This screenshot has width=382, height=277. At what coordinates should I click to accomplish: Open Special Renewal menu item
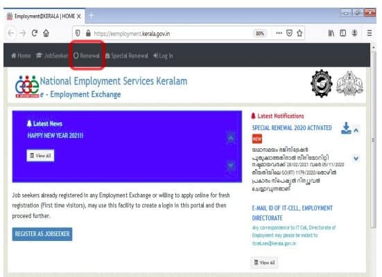click(127, 55)
